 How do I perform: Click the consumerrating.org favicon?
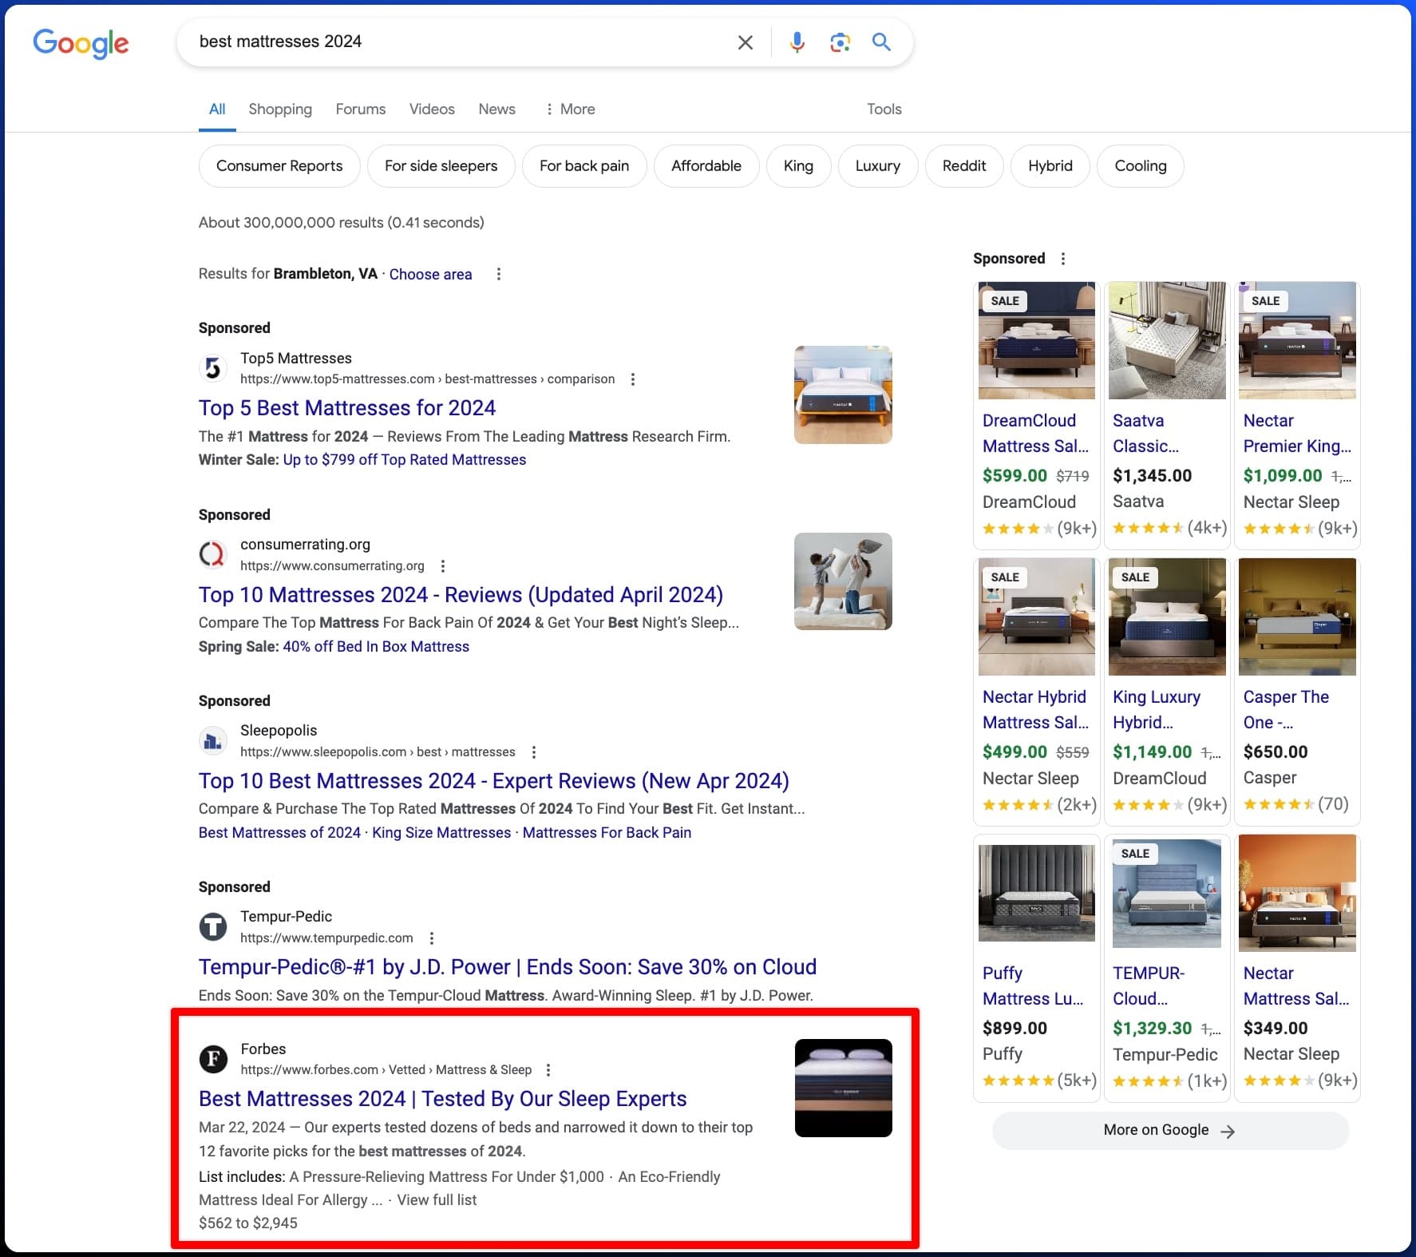pos(212,553)
